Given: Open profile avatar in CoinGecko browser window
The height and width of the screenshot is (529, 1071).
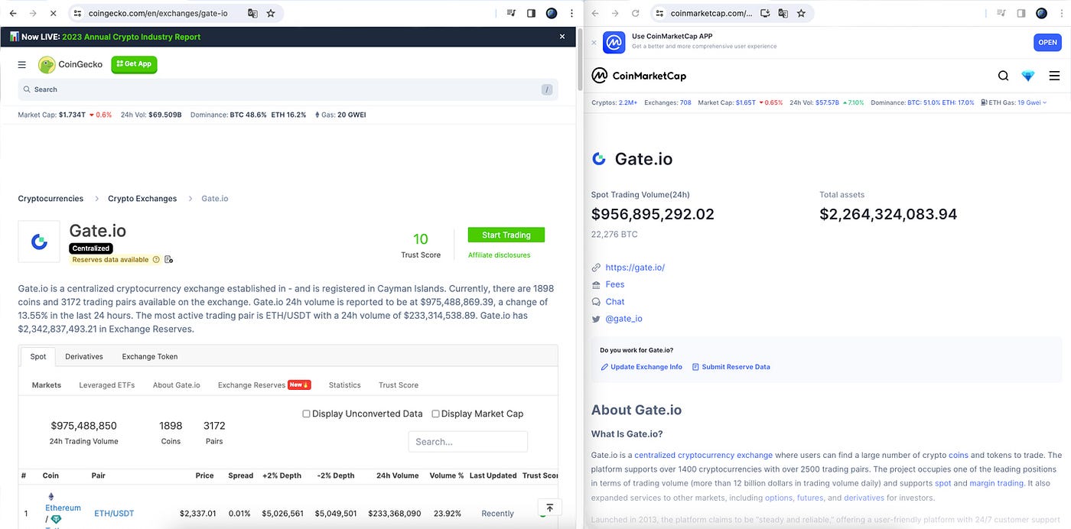Looking at the screenshot, I should click(552, 13).
